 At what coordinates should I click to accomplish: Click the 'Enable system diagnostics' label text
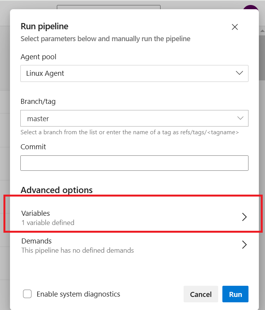tap(78, 294)
